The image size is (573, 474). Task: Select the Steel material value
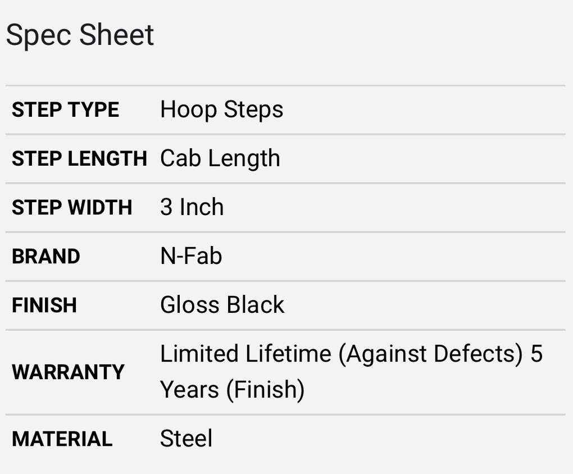click(x=186, y=439)
